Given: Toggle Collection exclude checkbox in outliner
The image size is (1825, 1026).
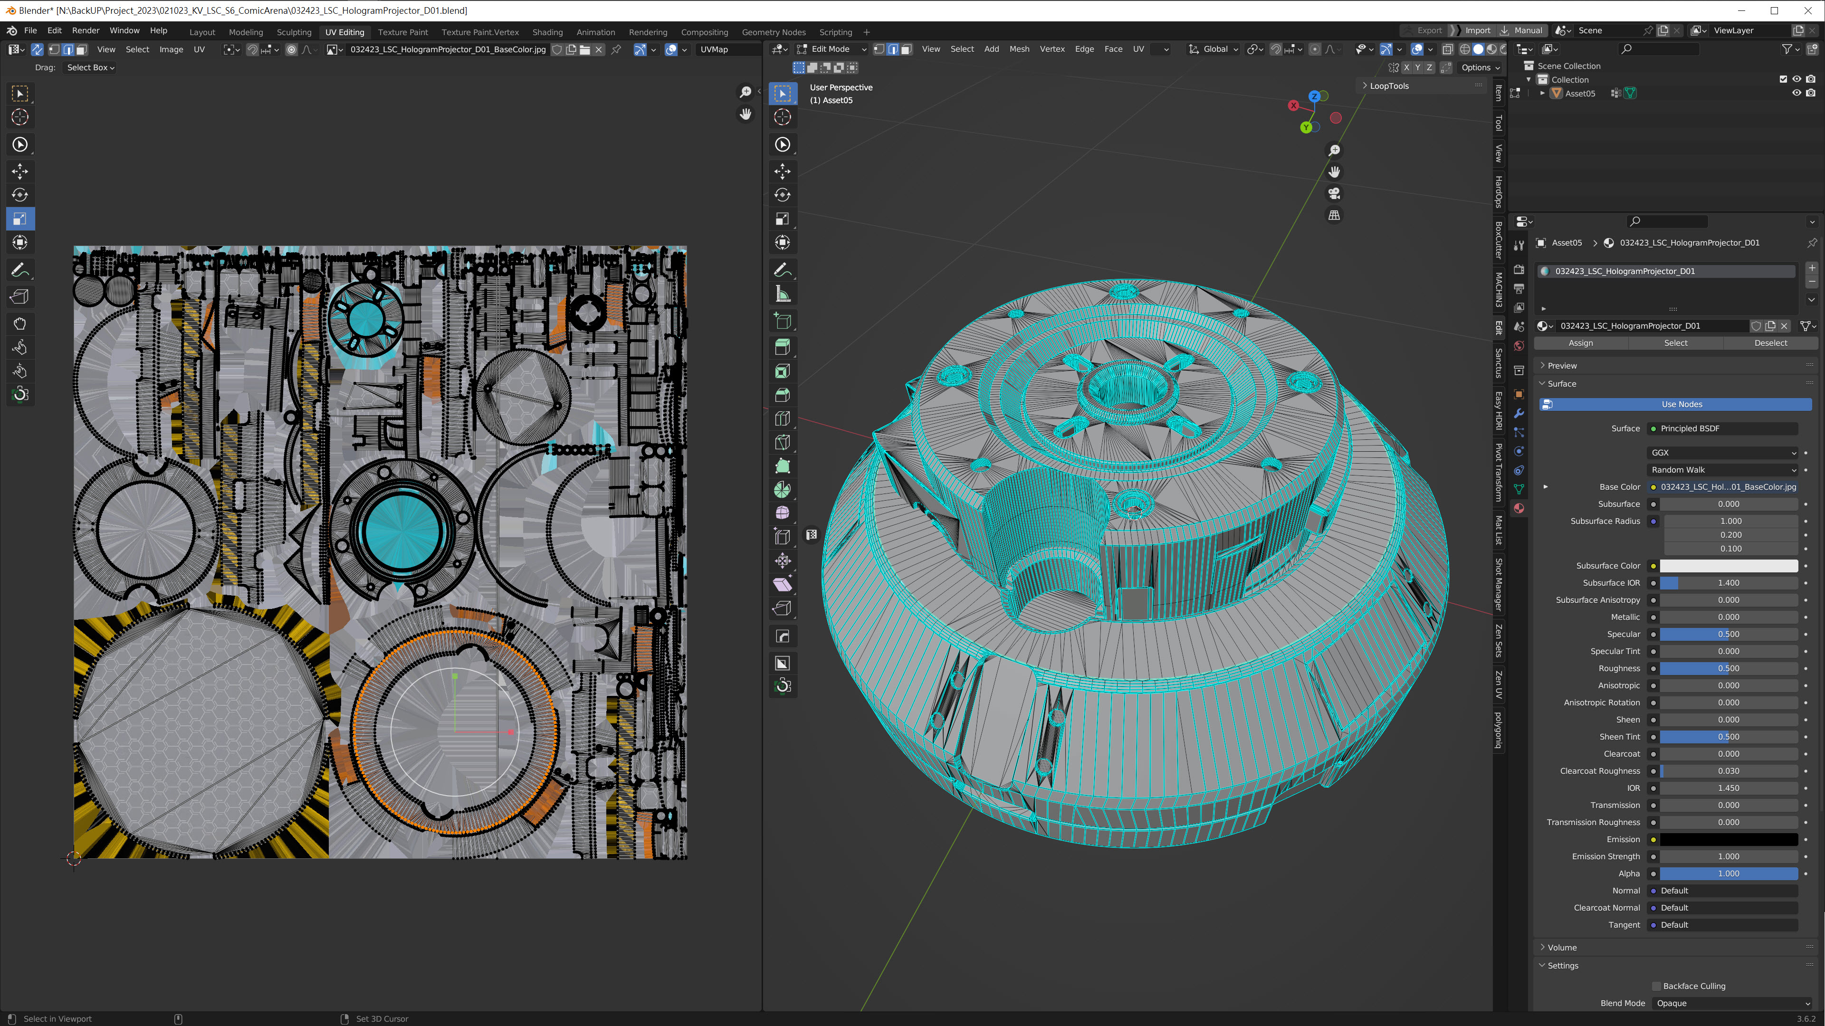Looking at the screenshot, I should click(1783, 79).
